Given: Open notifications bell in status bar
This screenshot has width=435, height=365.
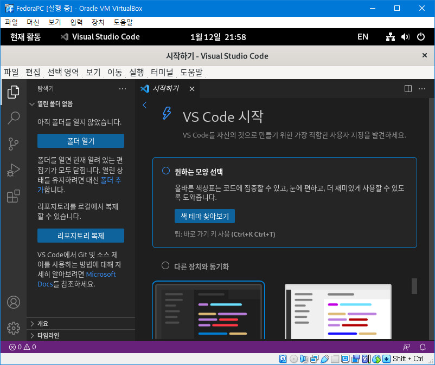Looking at the screenshot, I should (x=422, y=347).
